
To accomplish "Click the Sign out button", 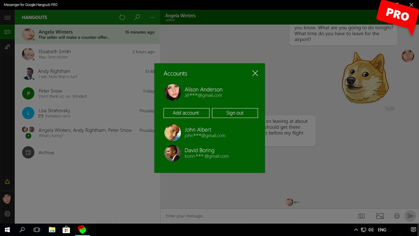I will (235, 113).
